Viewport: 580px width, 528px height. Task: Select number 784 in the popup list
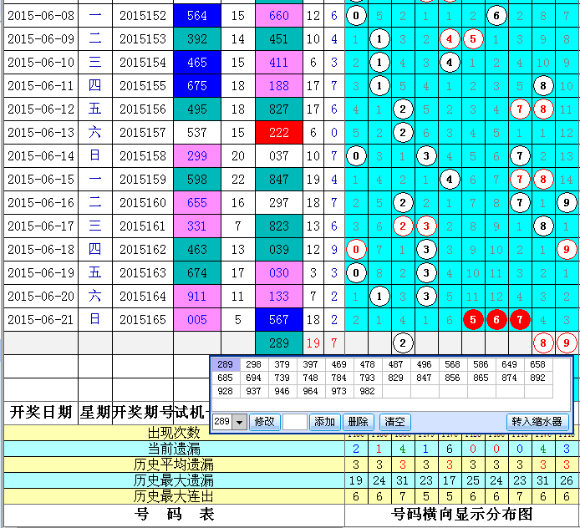coord(339,378)
